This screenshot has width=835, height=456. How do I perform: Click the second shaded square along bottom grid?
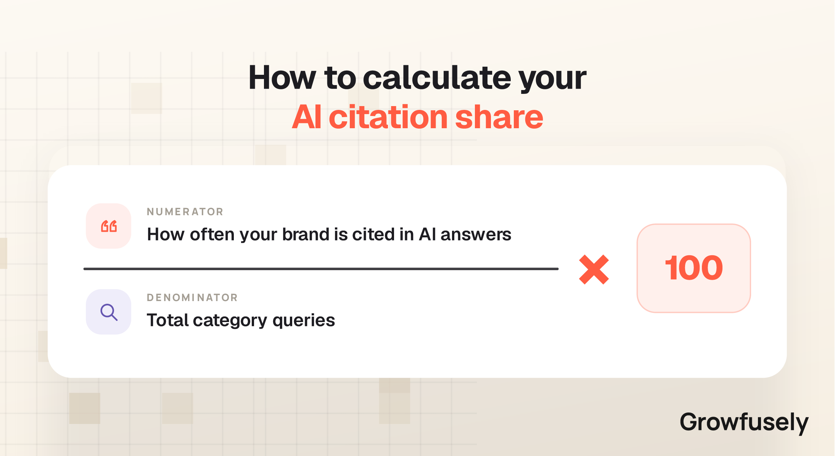(177, 408)
